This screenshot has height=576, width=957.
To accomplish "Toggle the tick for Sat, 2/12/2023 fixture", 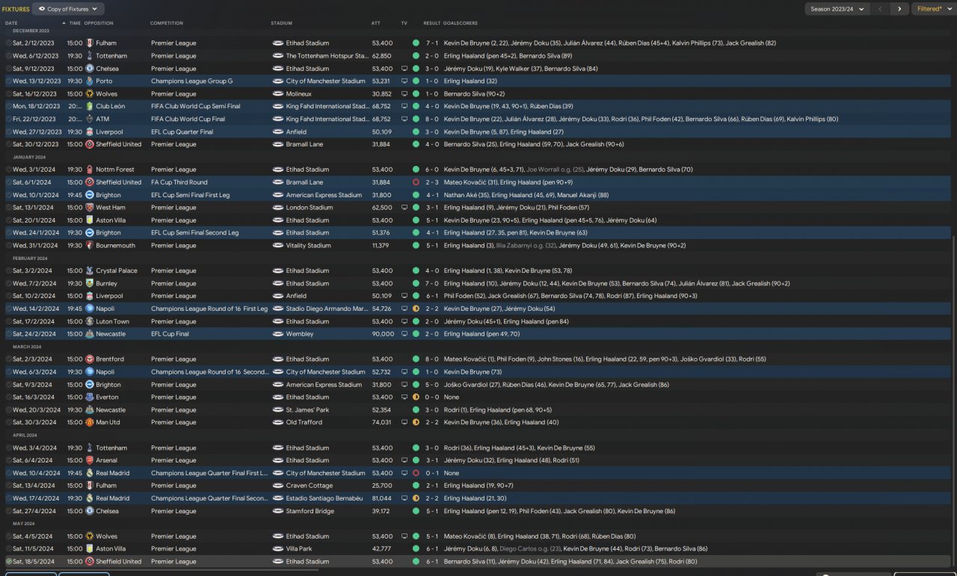I will click(9, 43).
